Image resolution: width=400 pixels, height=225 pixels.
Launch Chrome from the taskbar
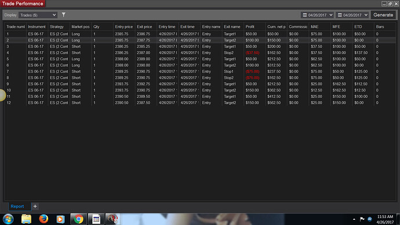(79, 219)
